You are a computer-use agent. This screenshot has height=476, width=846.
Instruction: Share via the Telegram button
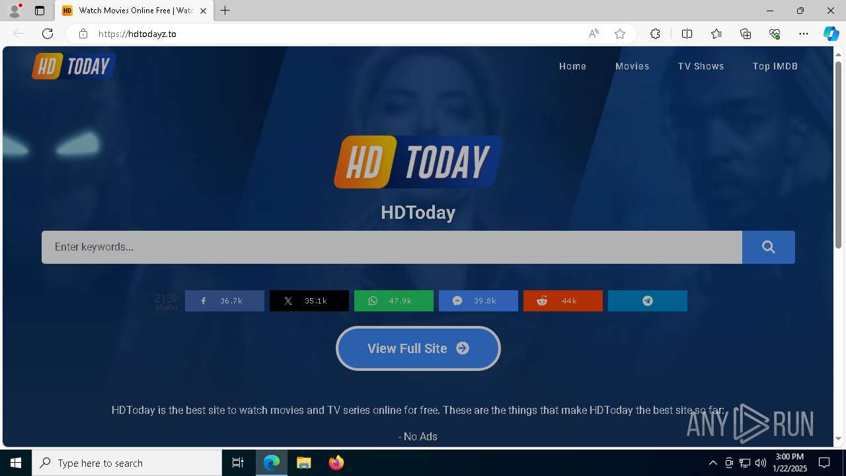[648, 301]
